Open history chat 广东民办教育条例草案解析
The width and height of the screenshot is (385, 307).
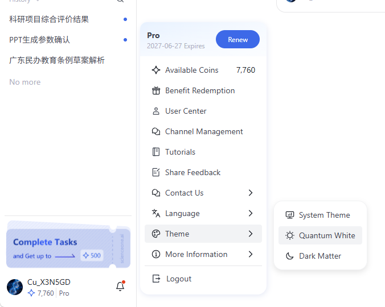68,60
